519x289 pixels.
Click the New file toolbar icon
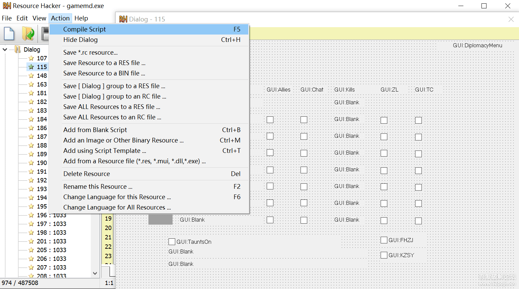pyautogui.click(x=9, y=34)
